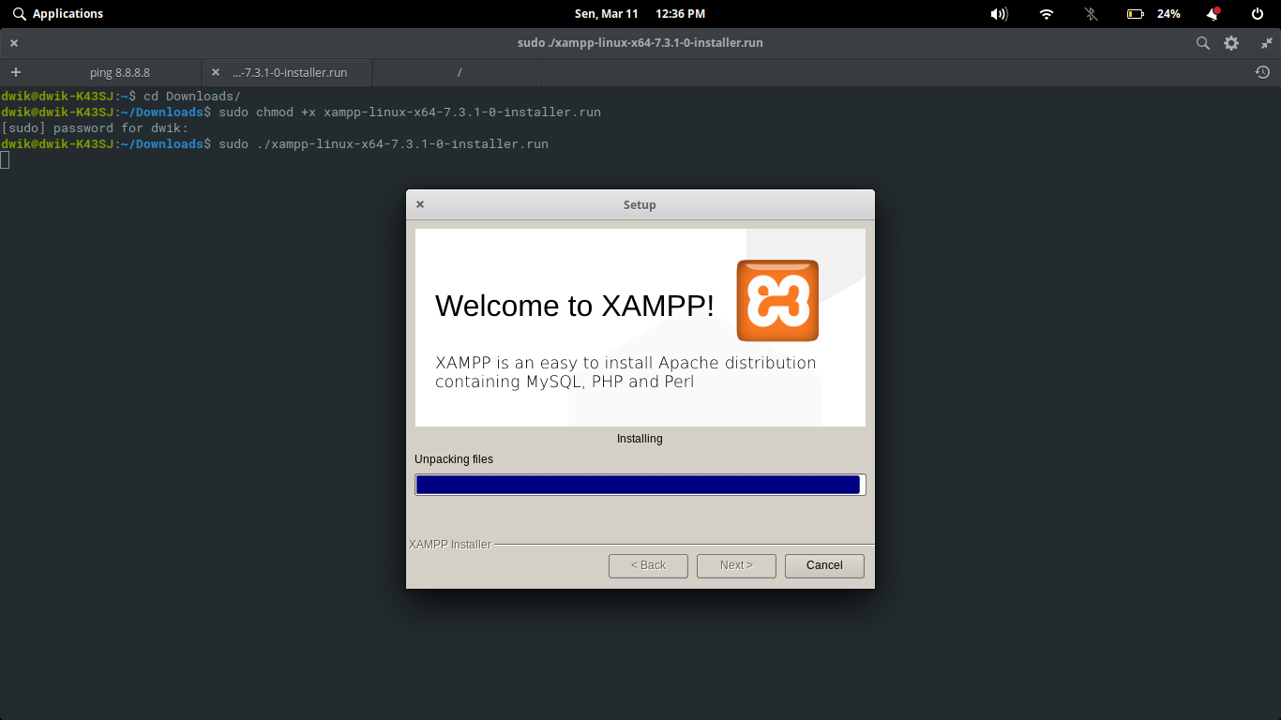Viewport: 1281px width, 720px height.
Task: Open the volume control icon
Action: (x=998, y=13)
